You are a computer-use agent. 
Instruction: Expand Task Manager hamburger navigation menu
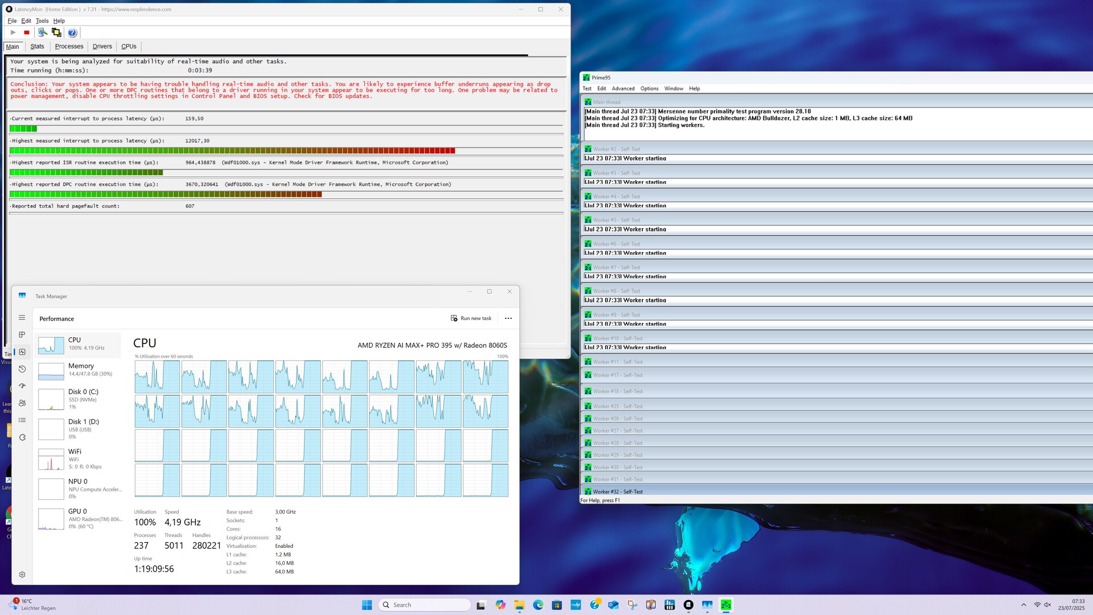[x=22, y=318]
